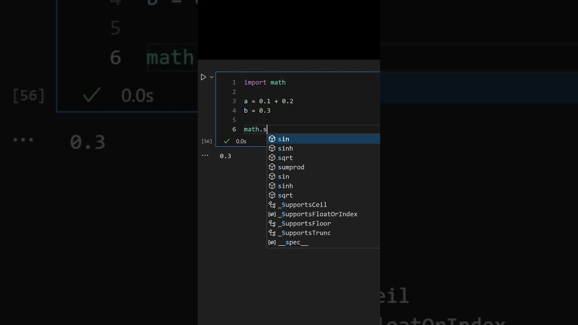Screen dimensions: 578x325
Task: Click the execution count [56] label
Action: tap(207, 141)
